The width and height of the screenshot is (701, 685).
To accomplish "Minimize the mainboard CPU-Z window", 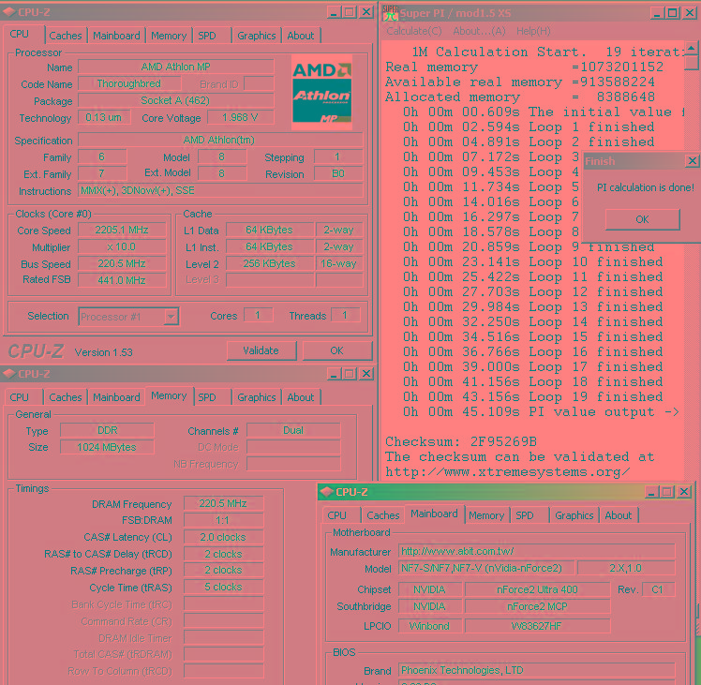I will click(651, 492).
